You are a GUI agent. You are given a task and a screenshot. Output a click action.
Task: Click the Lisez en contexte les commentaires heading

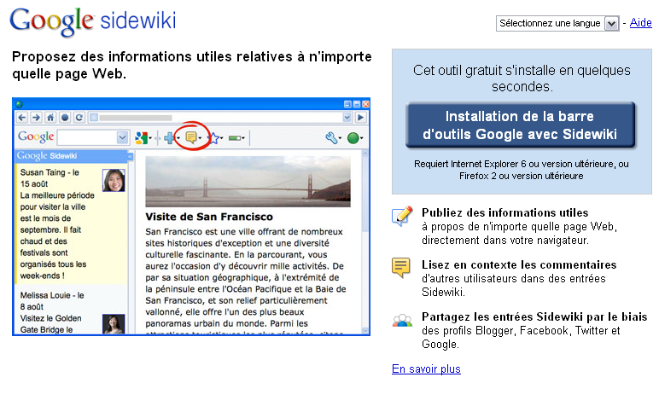[x=519, y=264]
